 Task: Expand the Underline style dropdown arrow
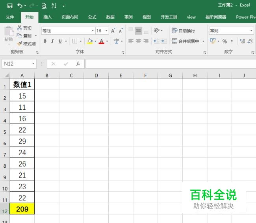pyautogui.click(x=66, y=41)
